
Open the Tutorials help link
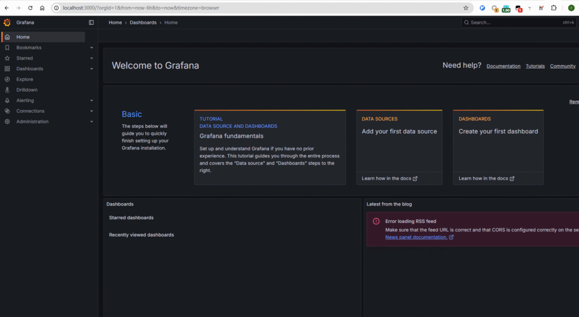(535, 66)
